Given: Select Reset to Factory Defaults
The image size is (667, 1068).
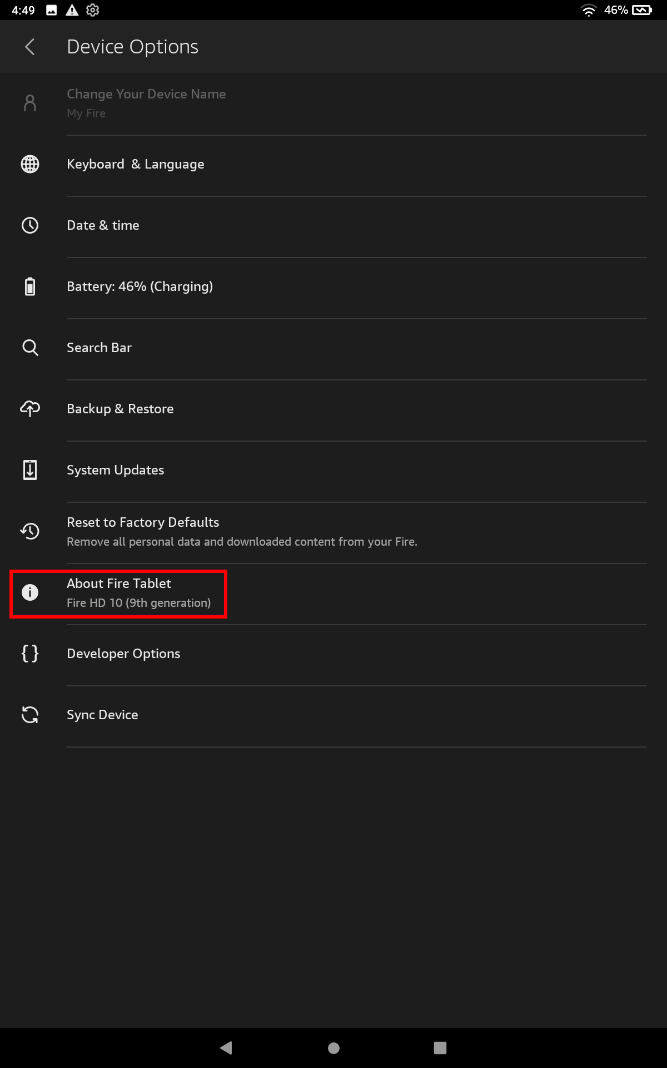Looking at the screenshot, I should click(333, 532).
